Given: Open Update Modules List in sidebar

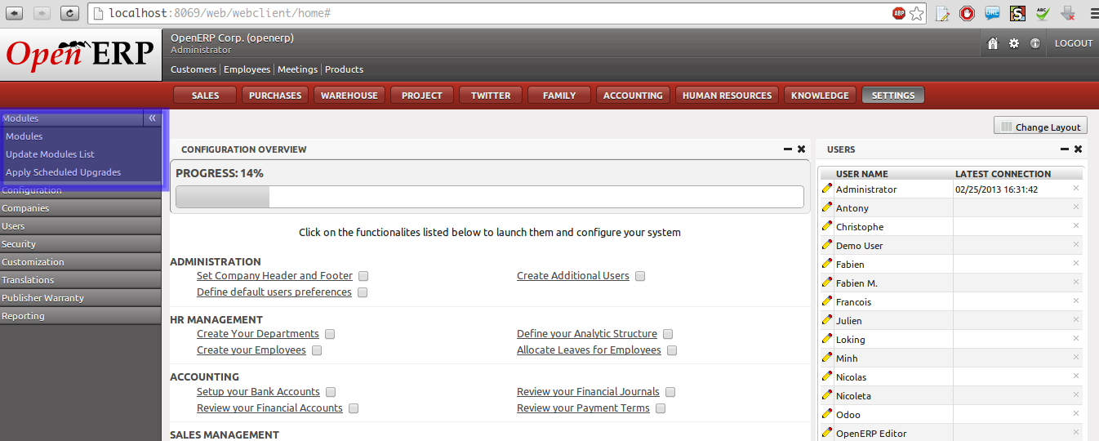Looking at the screenshot, I should 50,154.
